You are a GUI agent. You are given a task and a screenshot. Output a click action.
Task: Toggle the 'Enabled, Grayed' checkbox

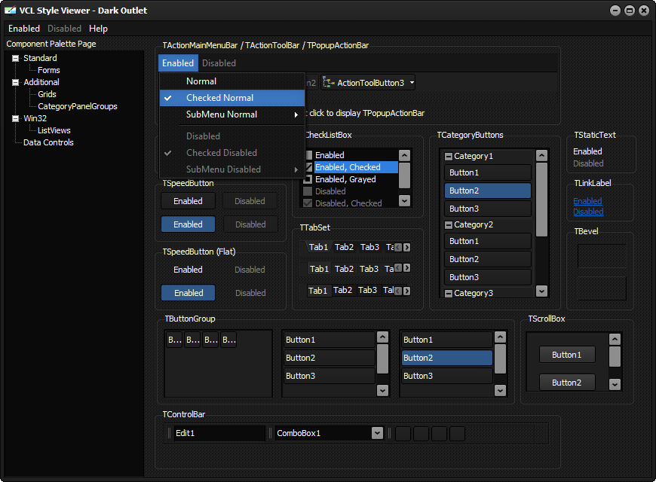pos(308,179)
